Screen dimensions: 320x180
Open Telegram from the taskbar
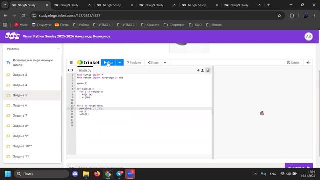tap(119, 174)
